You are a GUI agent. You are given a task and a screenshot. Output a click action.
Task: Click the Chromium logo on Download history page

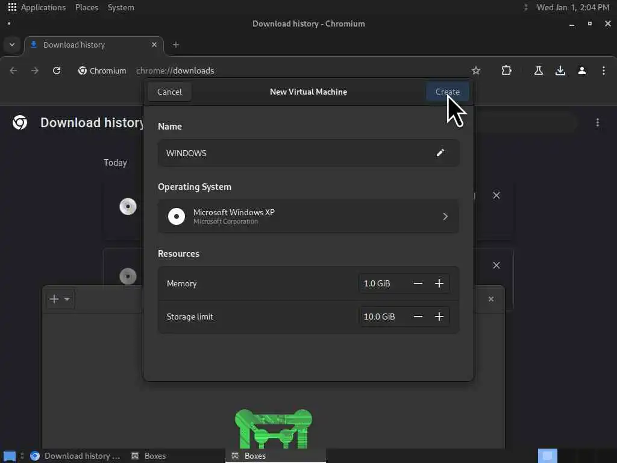(x=20, y=122)
